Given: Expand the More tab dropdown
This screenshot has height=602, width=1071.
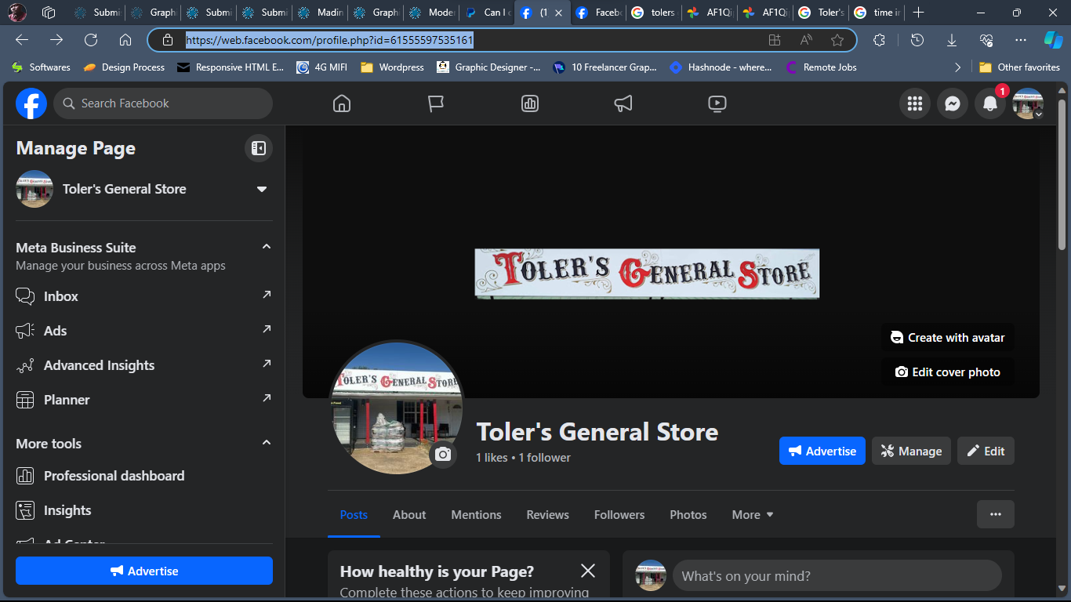Looking at the screenshot, I should (753, 515).
